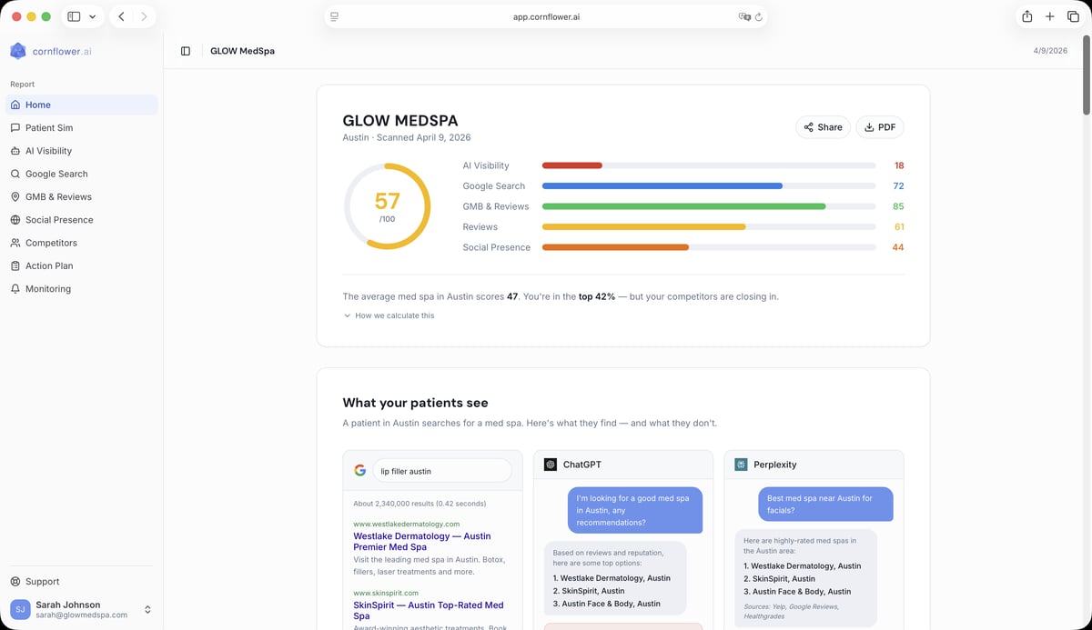Click the translate icon in address bar
Image resolution: width=1092 pixels, height=630 pixels.
click(x=744, y=16)
